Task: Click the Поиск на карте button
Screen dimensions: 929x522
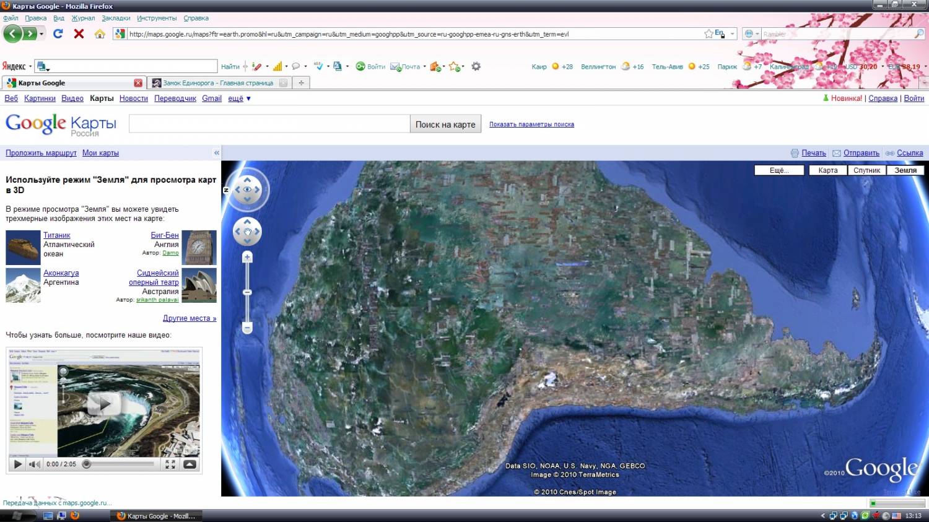Action: [445, 124]
